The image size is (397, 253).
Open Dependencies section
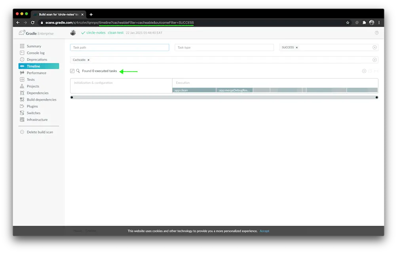[x=38, y=93]
